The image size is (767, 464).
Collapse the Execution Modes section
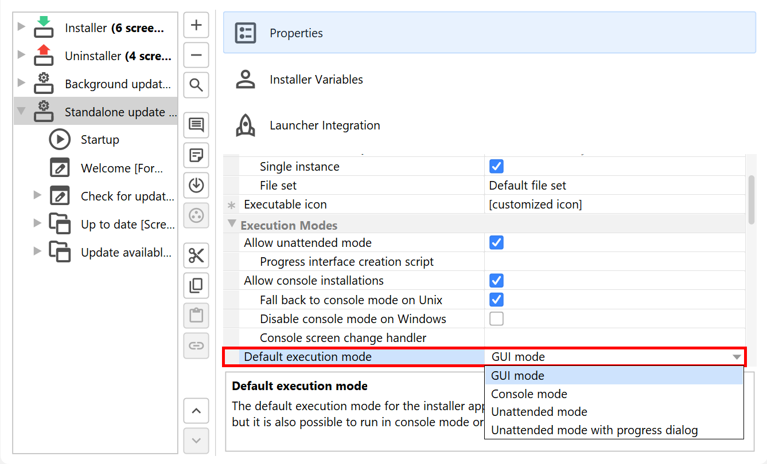click(x=232, y=224)
